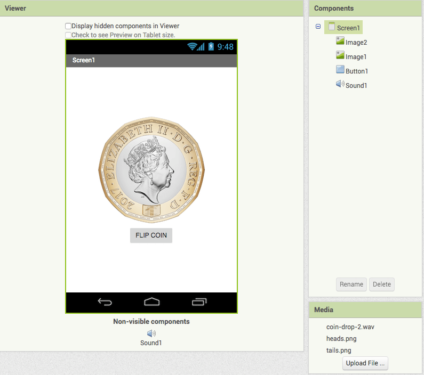Screen dimensions: 424x375
Task: Click the Screen1 title bar in phone
Action: 151,60
